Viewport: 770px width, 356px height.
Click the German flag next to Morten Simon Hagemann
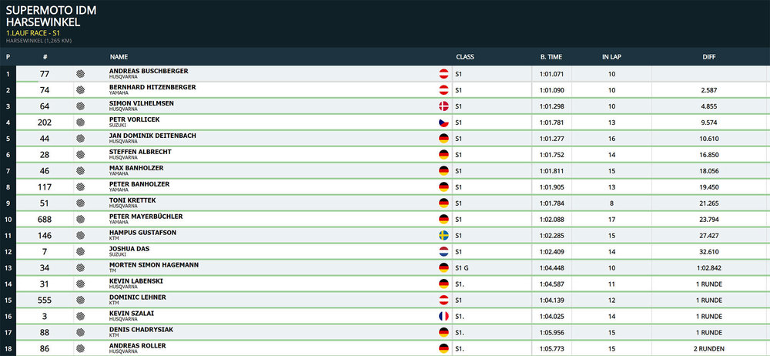coord(444,268)
